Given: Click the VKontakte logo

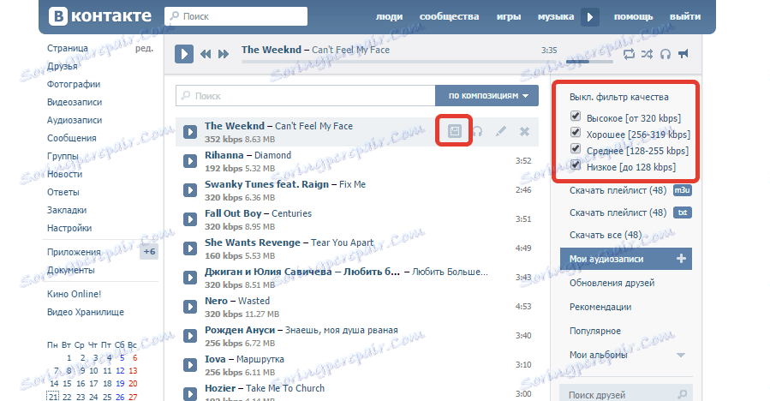Looking at the screenshot, I should (100, 16).
